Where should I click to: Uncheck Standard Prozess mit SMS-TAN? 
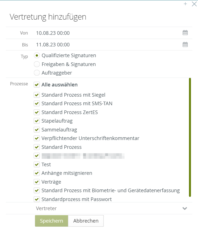(x=37, y=104)
